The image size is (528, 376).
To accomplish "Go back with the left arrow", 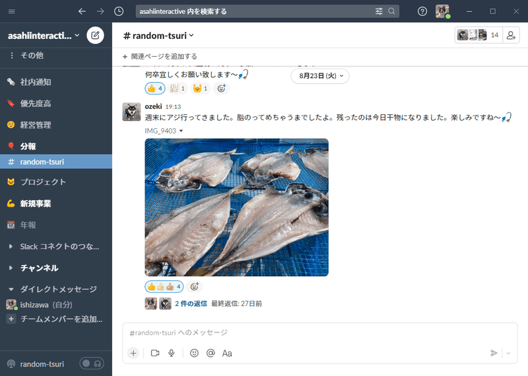I will [x=82, y=11].
